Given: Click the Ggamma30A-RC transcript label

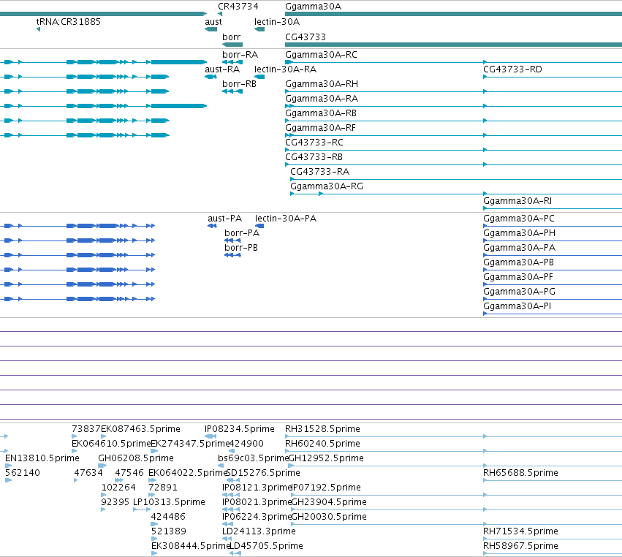Looking at the screenshot, I should (x=321, y=54).
